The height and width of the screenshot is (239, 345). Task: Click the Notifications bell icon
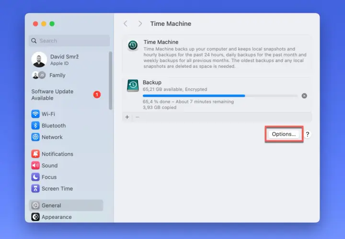point(35,154)
